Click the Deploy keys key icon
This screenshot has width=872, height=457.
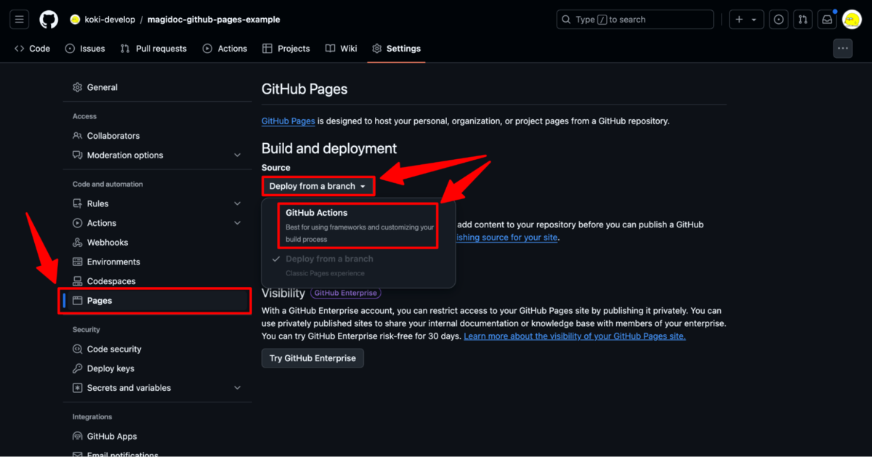point(78,368)
